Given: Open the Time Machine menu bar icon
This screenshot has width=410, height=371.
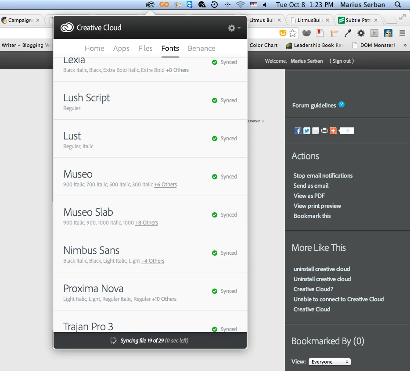Looking at the screenshot, I should tap(214, 4).
